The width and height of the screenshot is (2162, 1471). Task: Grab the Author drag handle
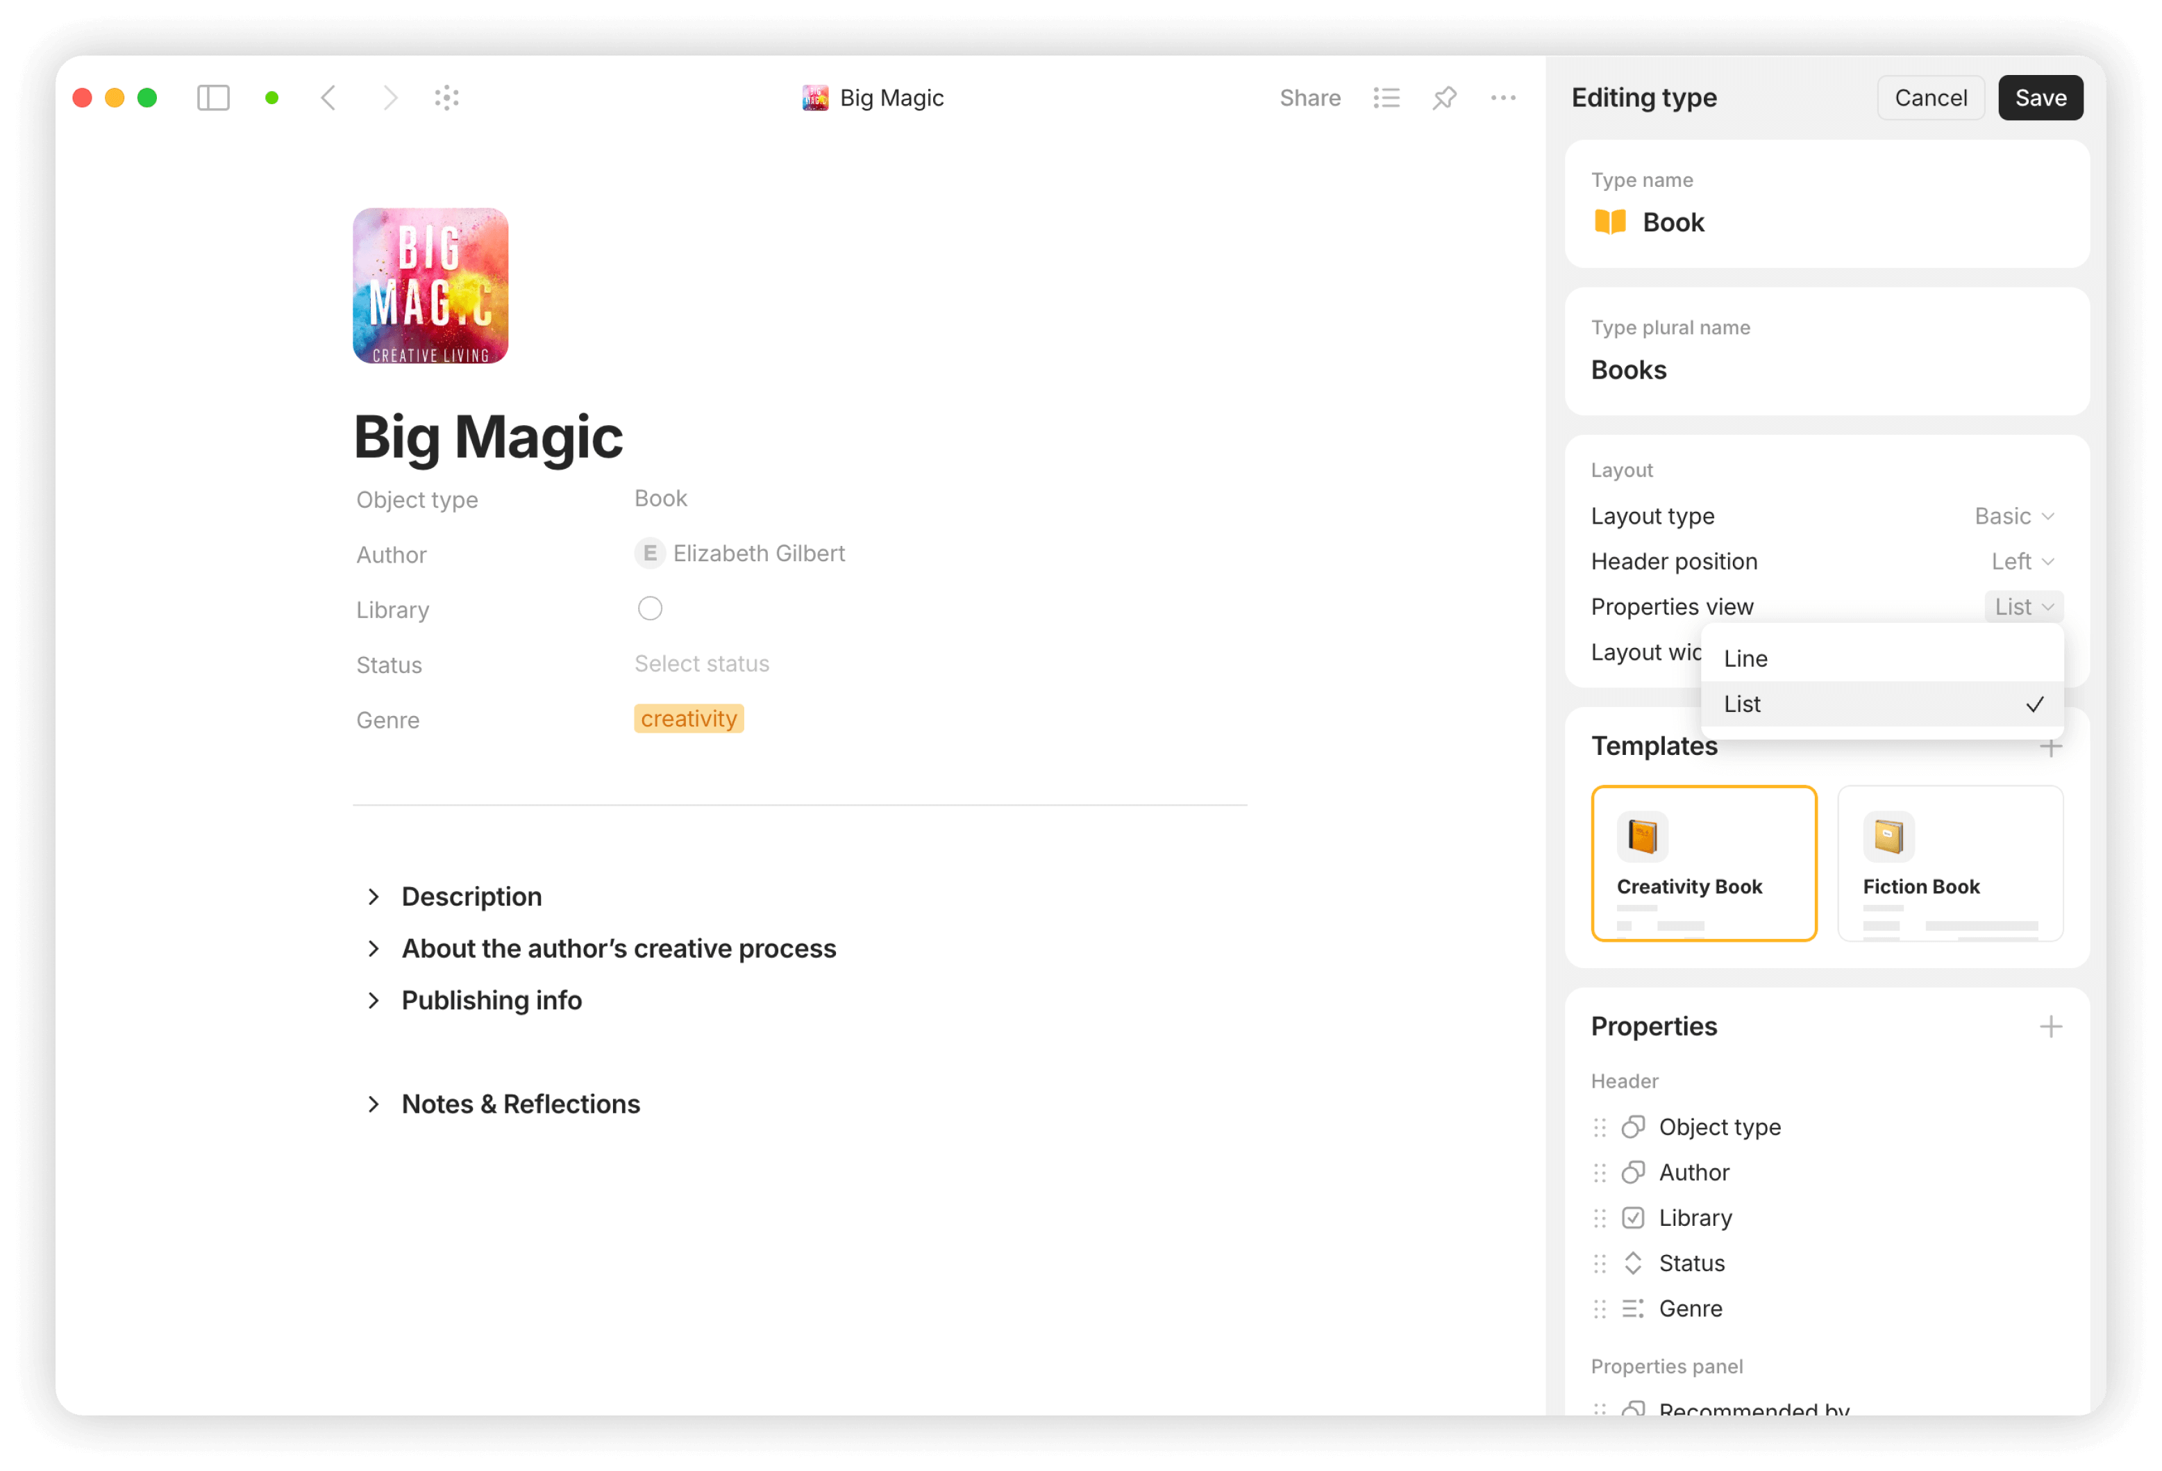tap(1599, 1172)
